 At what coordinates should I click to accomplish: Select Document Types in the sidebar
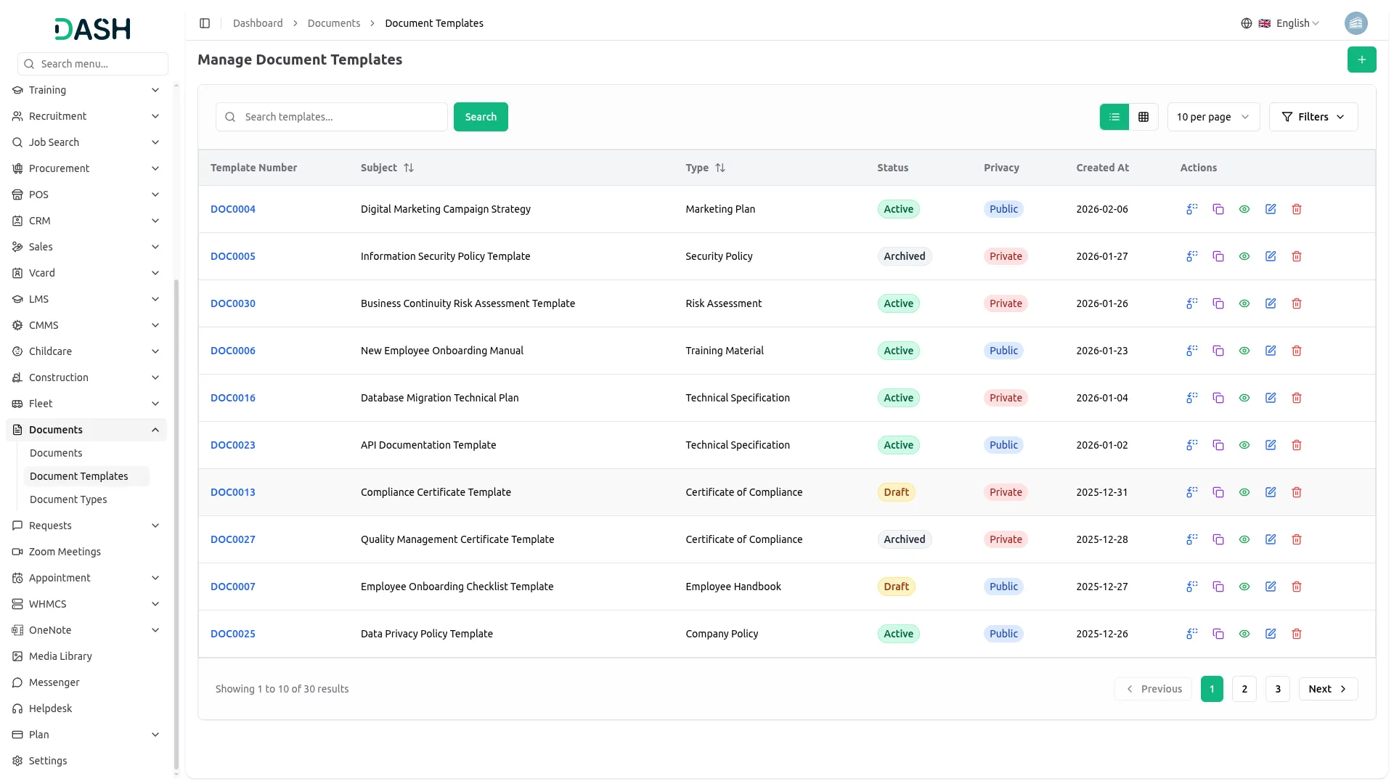(68, 499)
